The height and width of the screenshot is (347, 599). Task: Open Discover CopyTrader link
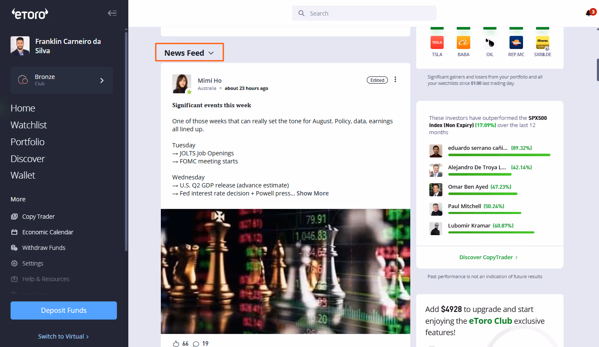[x=488, y=257]
